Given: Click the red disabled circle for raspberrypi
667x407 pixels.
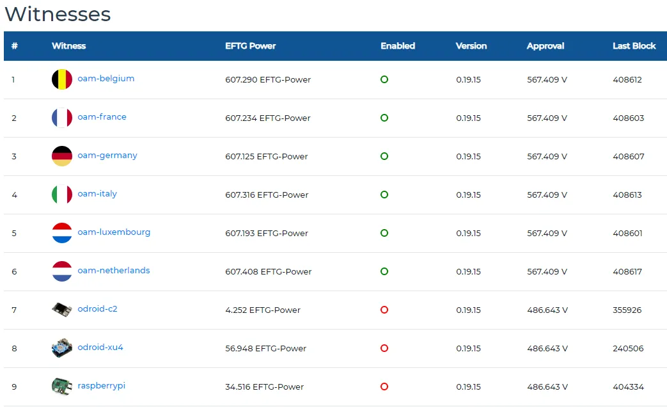Looking at the screenshot, I should coord(384,387).
